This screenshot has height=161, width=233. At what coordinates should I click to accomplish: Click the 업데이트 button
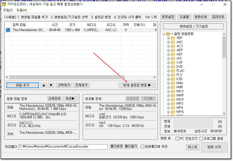click(x=218, y=17)
